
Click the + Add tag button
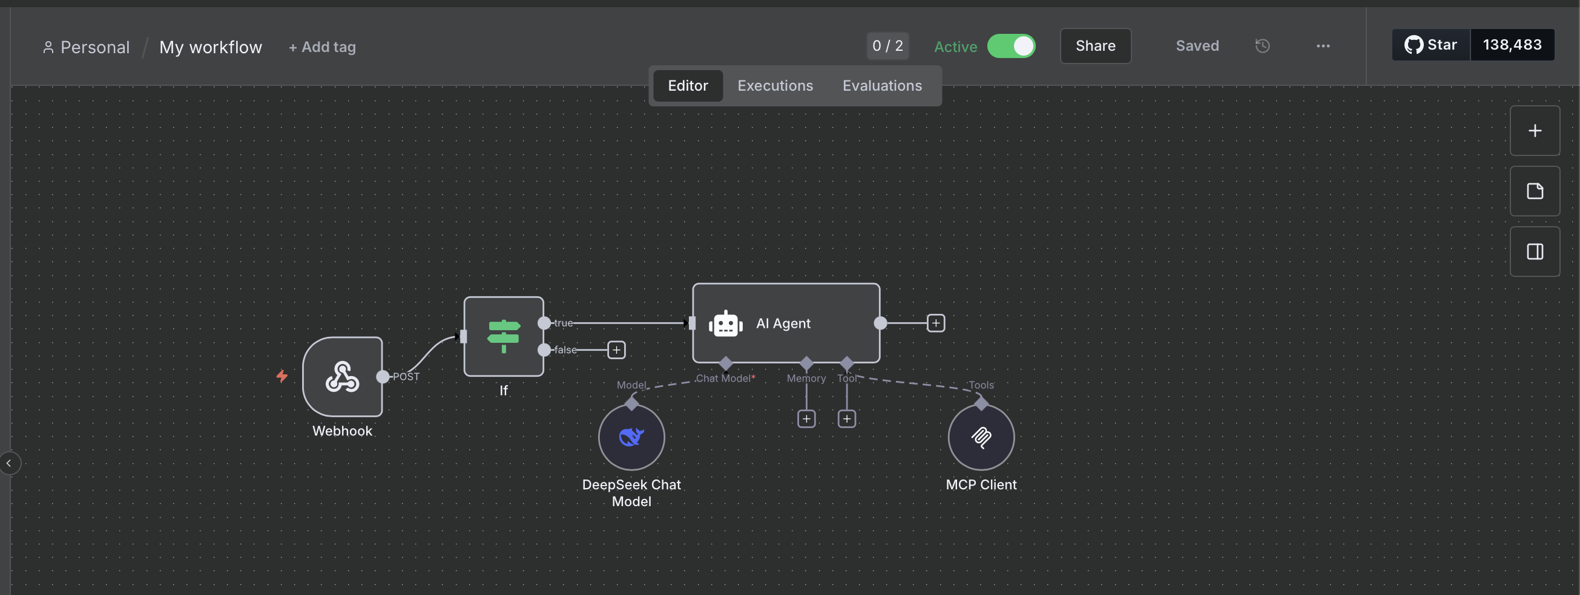point(322,47)
